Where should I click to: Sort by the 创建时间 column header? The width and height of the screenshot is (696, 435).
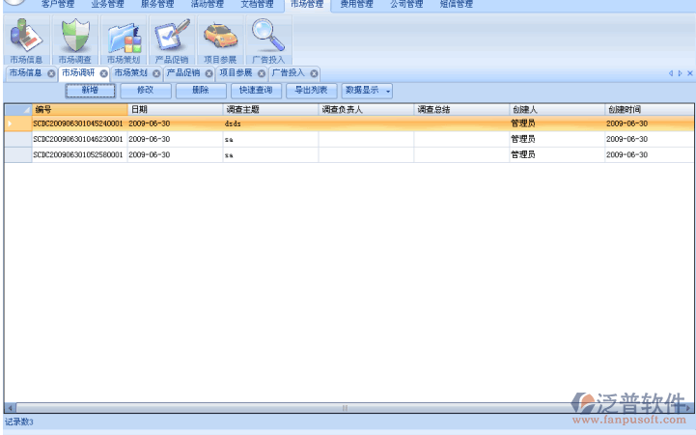click(x=650, y=110)
